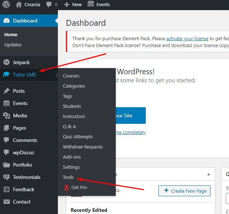
Task: Open Testimonials menu label
Action: coord(26,177)
